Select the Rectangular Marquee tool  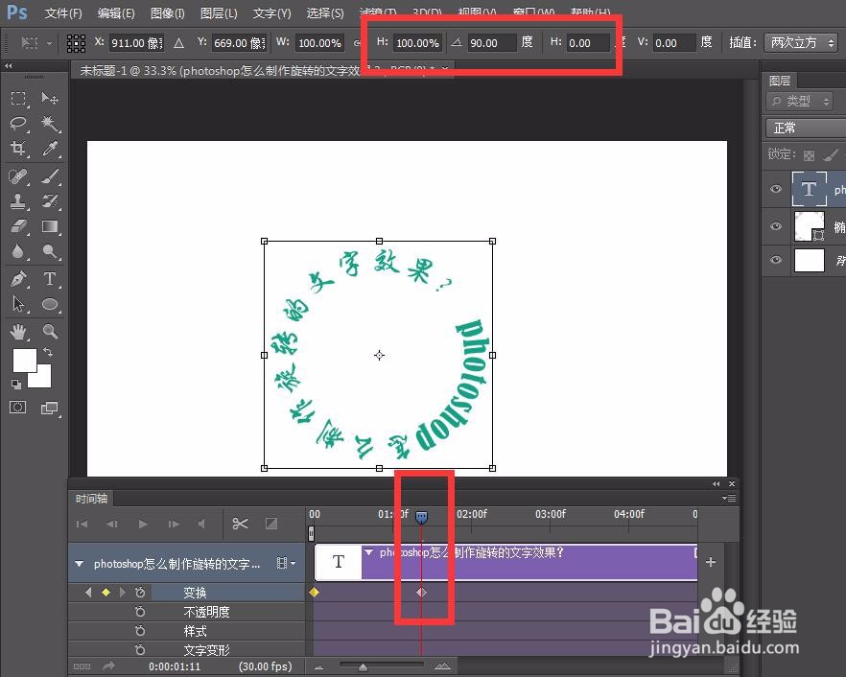tap(18, 98)
